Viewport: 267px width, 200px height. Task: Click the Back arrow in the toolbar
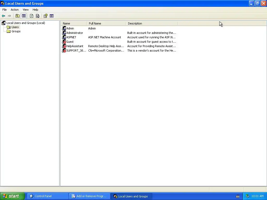pyautogui.click(x=3, y=16)
